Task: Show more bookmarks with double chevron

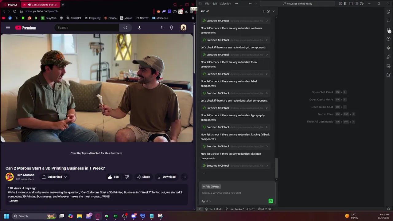Action: click(x=193, y=18)
